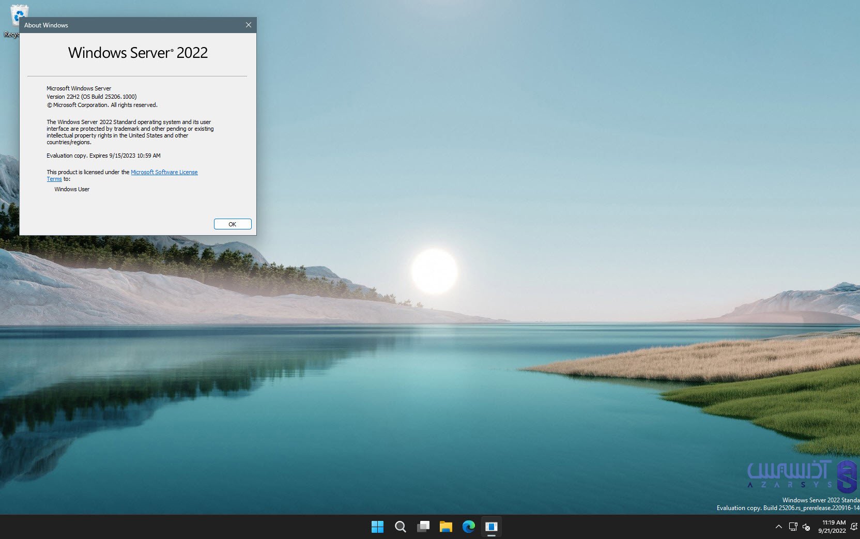Open taskbar Search
Image resolution: width=860 pixels, height=539 pixels.
tap(400, 527)
